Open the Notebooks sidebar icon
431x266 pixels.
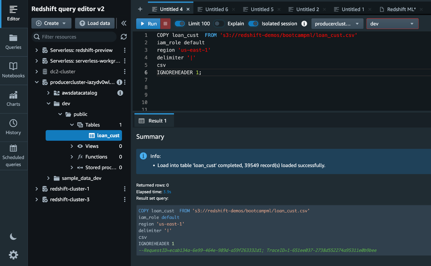[x=13, y=70]
